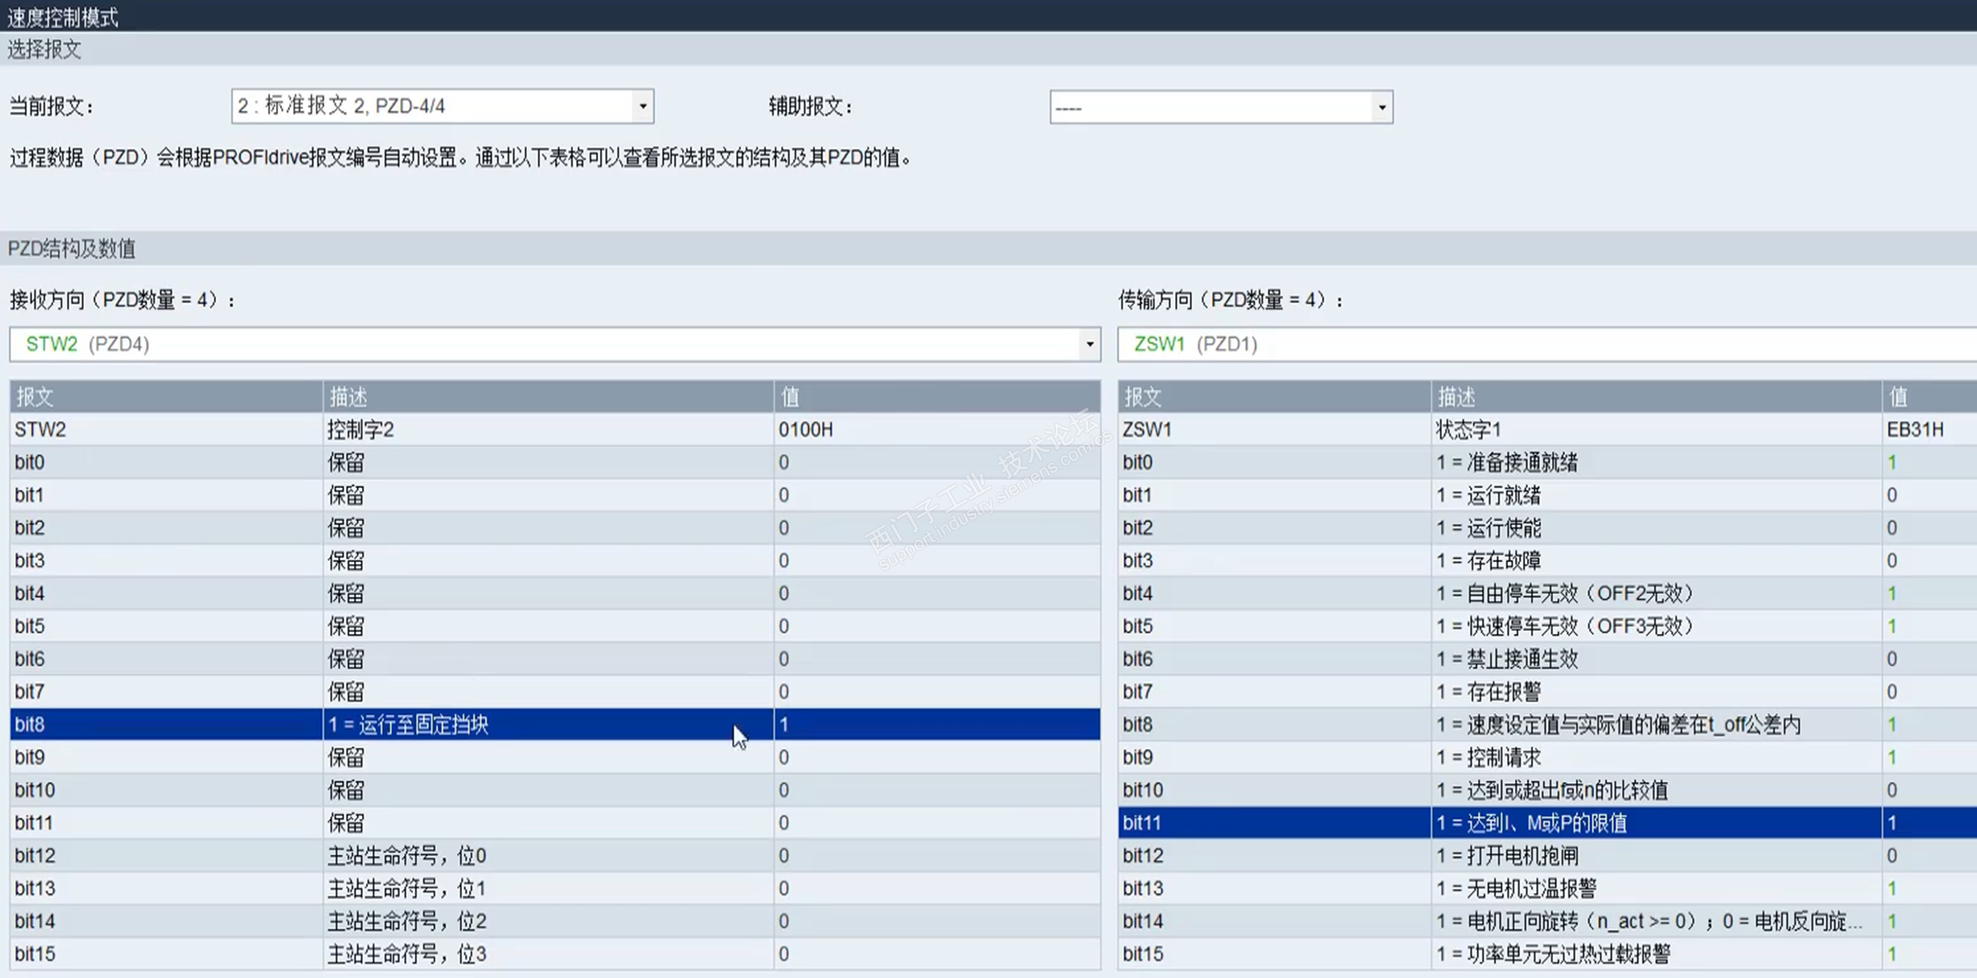Select ZSW1 bit12 open motor brake row

(1521, 855)
